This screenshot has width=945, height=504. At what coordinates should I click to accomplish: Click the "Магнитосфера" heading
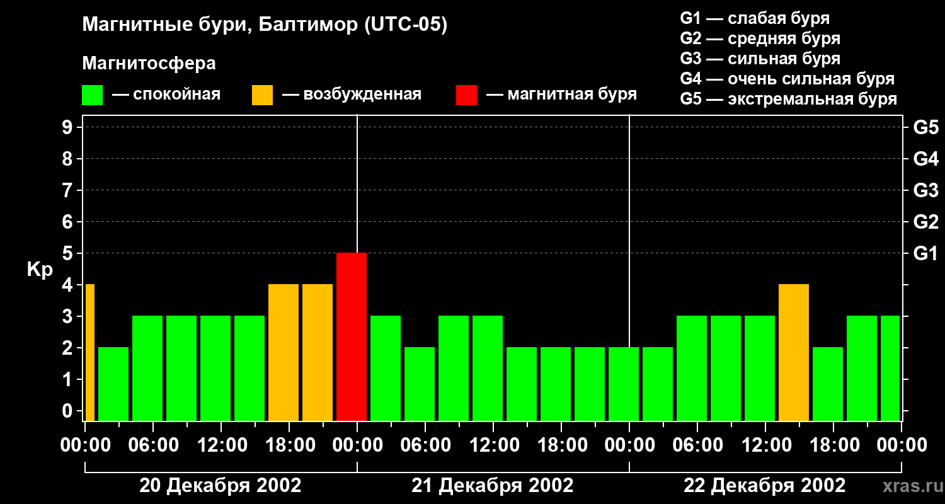tap(149, 64)
